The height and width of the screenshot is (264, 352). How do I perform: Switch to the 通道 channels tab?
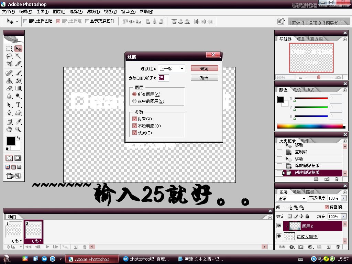(296, 191)
